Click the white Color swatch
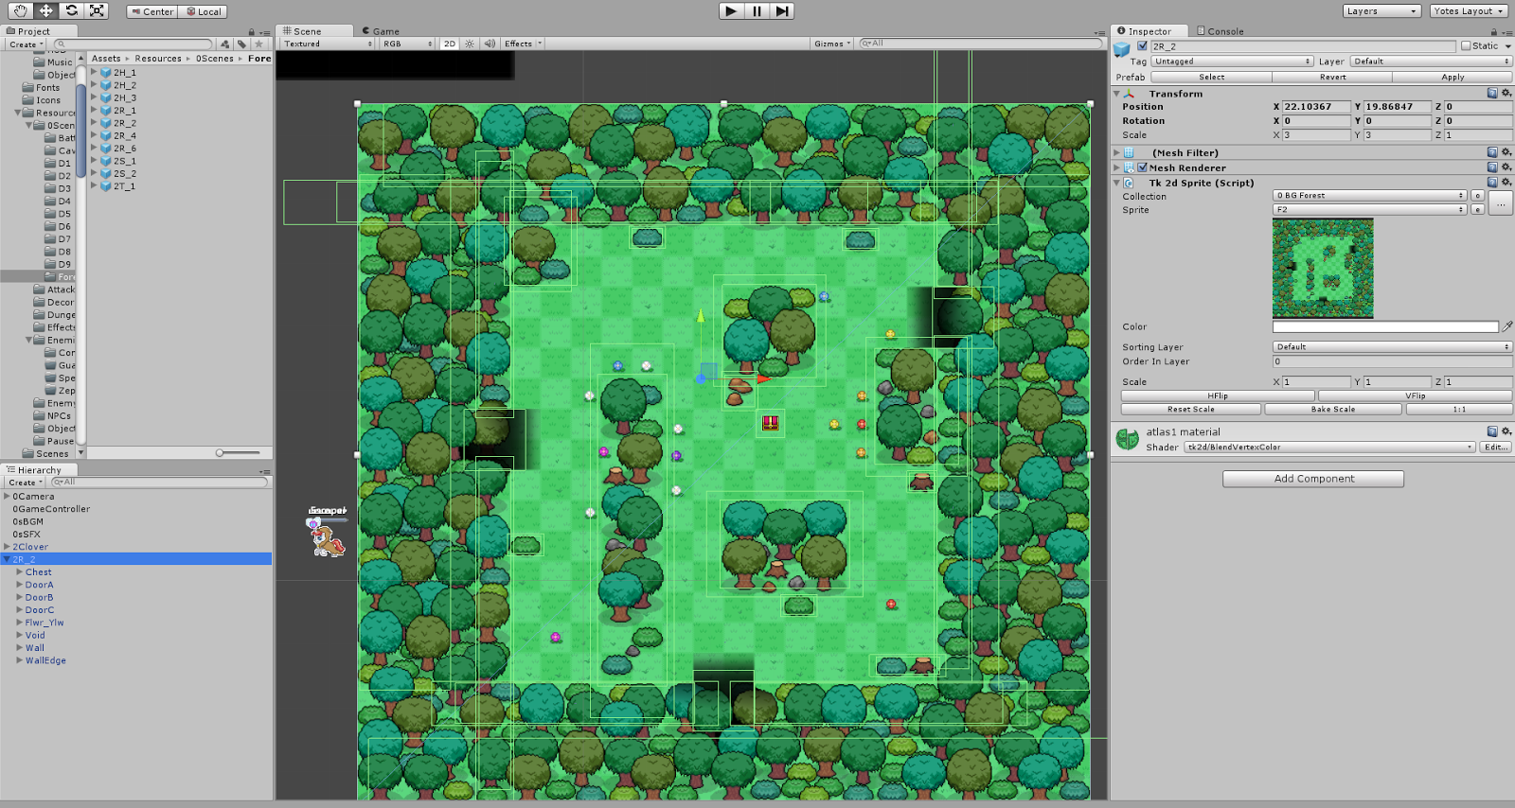 (x=1385, y=326)
